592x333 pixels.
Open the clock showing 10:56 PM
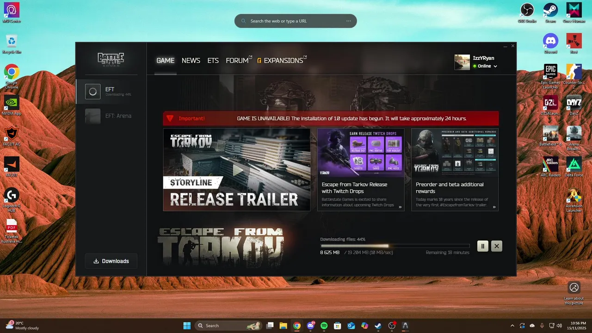point(577,326)
